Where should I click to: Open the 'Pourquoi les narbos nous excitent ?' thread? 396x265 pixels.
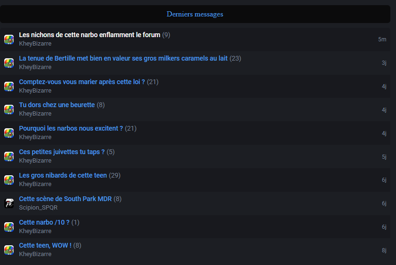pos(71,128)
